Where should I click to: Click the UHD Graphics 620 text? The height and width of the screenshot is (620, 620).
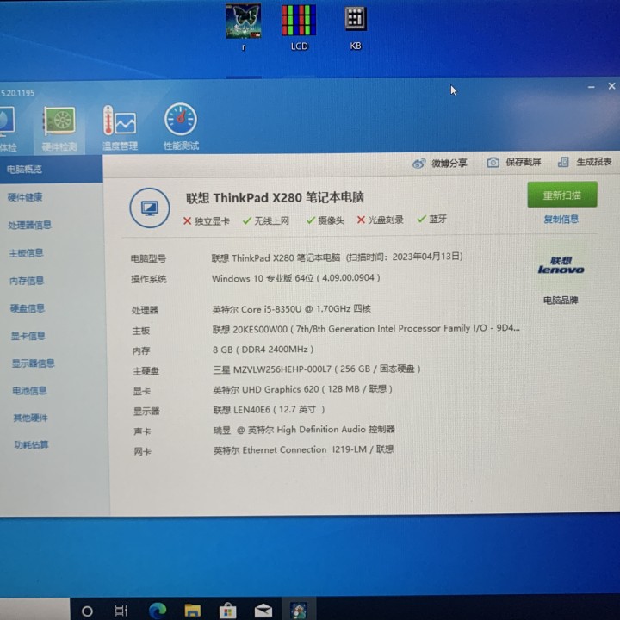point(302,389)
